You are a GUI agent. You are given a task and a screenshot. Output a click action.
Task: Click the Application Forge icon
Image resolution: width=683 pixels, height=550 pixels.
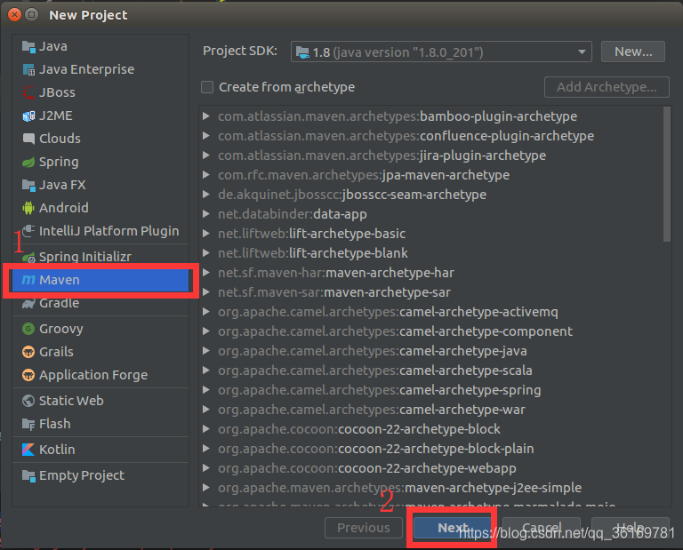click(x=28, y=375)
